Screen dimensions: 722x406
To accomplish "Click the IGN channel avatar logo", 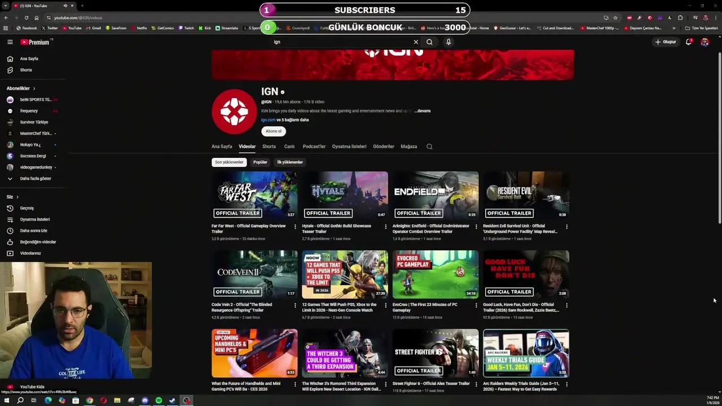I will (x=234, y=112).
